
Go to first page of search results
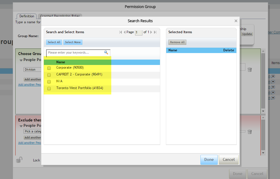point(121,32)
